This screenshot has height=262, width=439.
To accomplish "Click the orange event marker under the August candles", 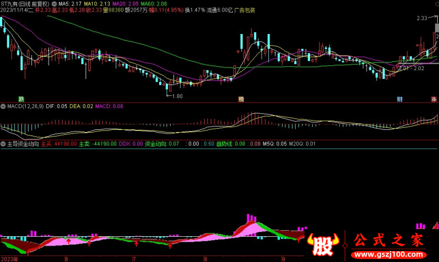I will [241, 99].
